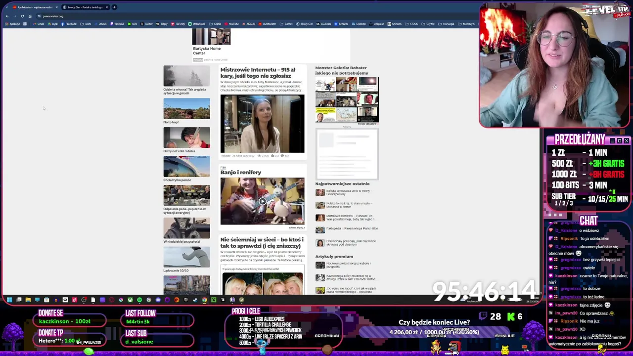The height and width of the screenshot is (356, 633).
Task: Open the JoeMonster bookmark
Action: point(268,24)
